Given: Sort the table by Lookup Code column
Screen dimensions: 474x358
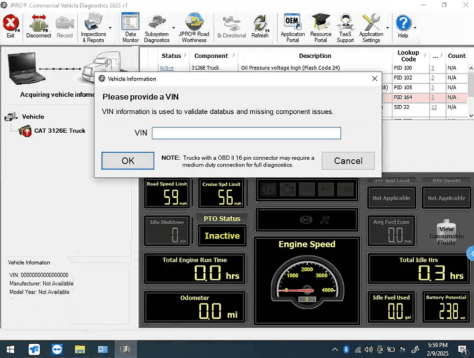Looking at the screenshot, I should (x=408, y=55).
